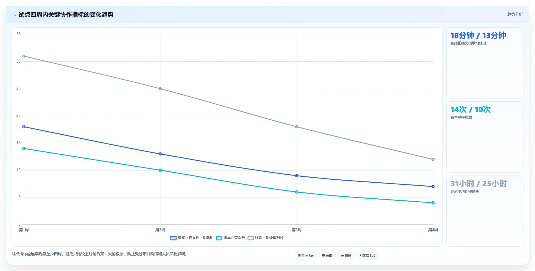This screenshot has height=271, width=535.
Task: Select the gray data point at 第4周 (12)
Action: 433,160
